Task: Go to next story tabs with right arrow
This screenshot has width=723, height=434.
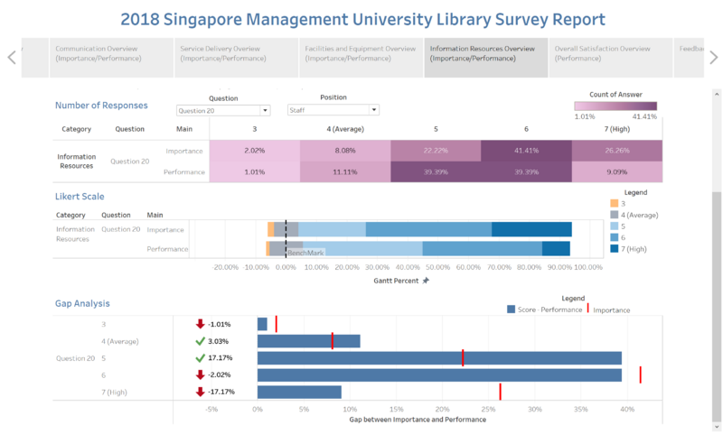Action: (x=713, y=58)
